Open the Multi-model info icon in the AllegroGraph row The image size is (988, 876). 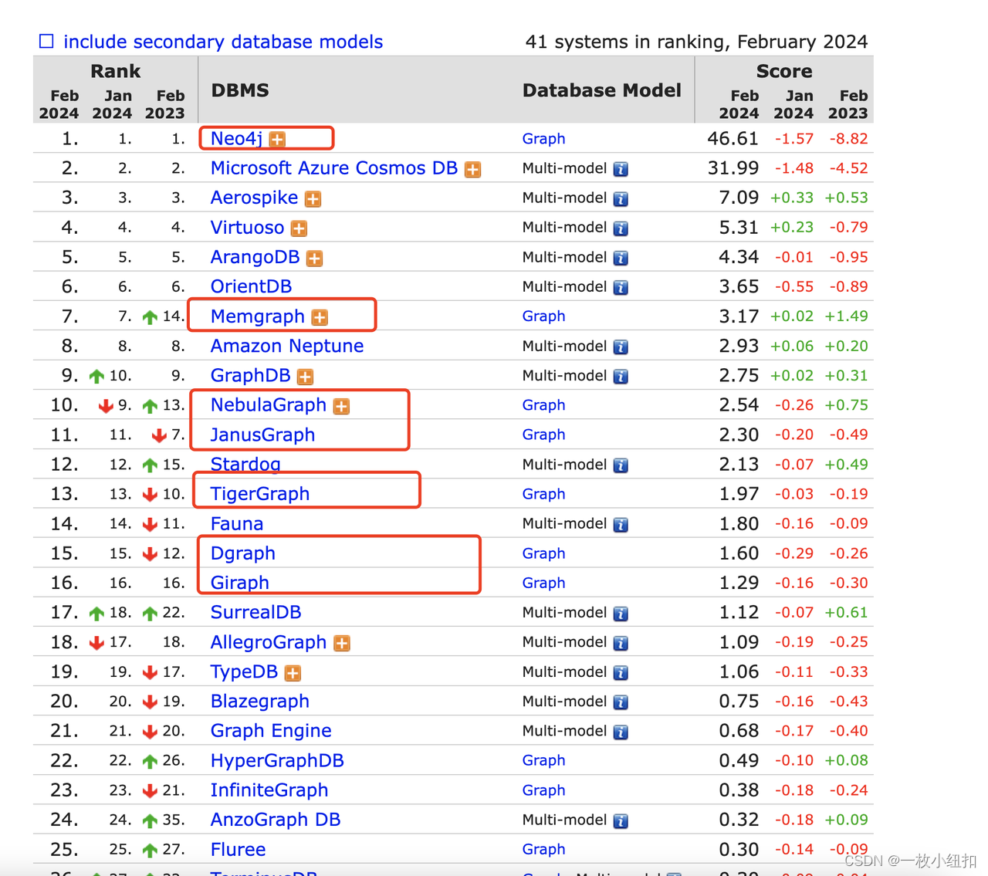621,643
